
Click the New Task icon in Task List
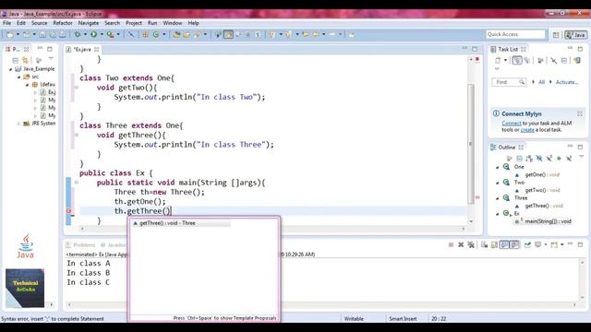[498, 60]
